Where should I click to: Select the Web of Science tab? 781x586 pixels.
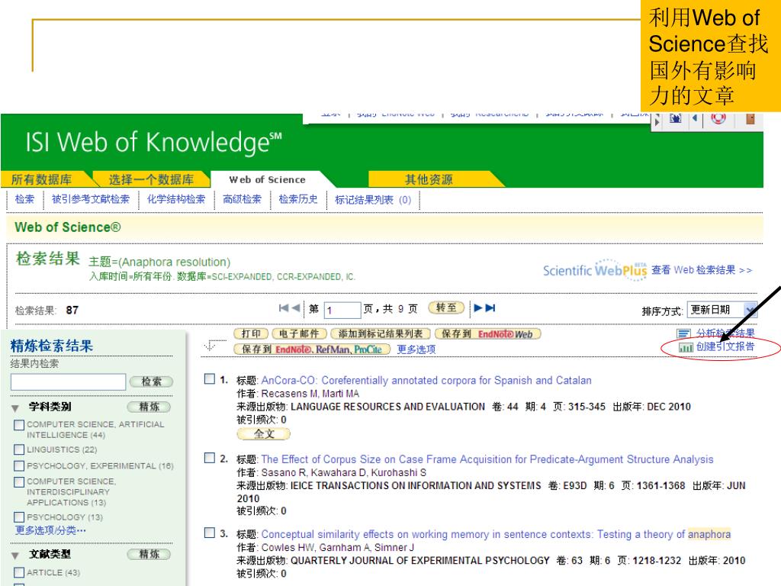(x=268, y=179)
